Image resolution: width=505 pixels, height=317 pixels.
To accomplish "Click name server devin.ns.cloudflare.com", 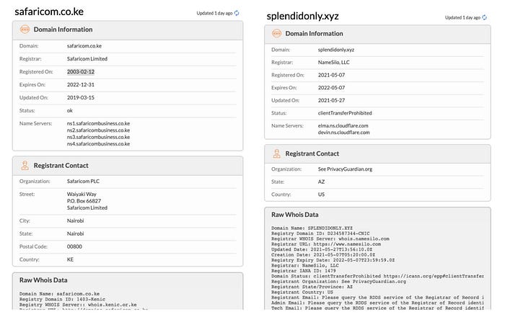I will click(x=343, y=133).
